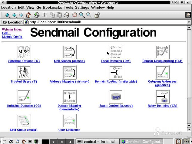This screenshot has width=192, height=144.
Task: Open the Help.. link
Action: tap(6, 33)
